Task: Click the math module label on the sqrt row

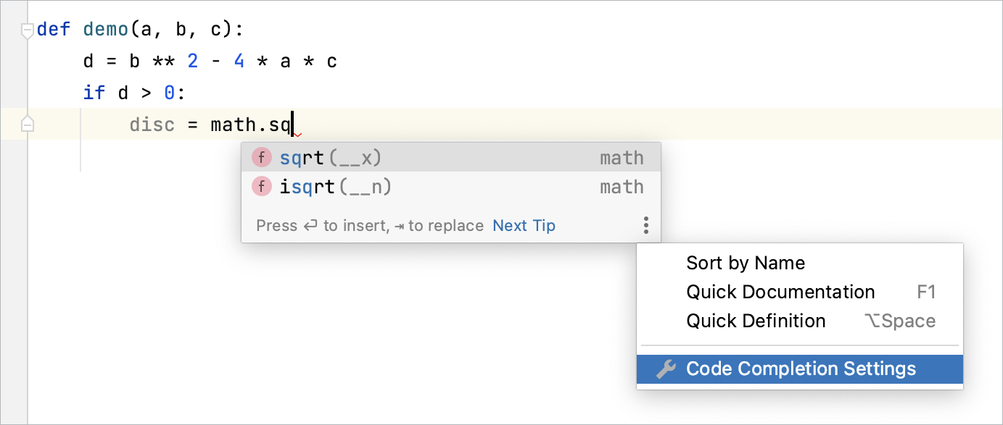Action: pyautogui.click(x=622, y=158)
